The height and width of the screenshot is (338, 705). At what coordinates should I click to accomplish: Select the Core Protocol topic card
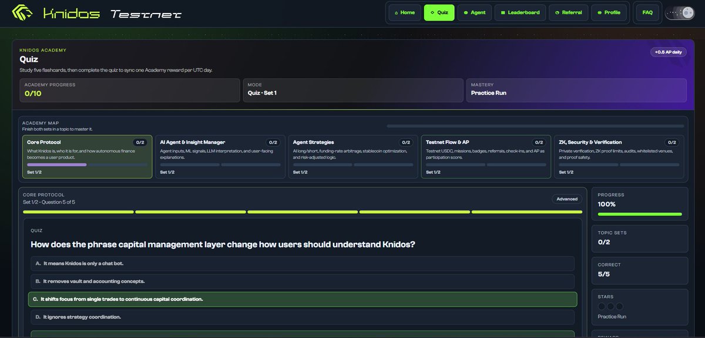click(x=88, y=157)
